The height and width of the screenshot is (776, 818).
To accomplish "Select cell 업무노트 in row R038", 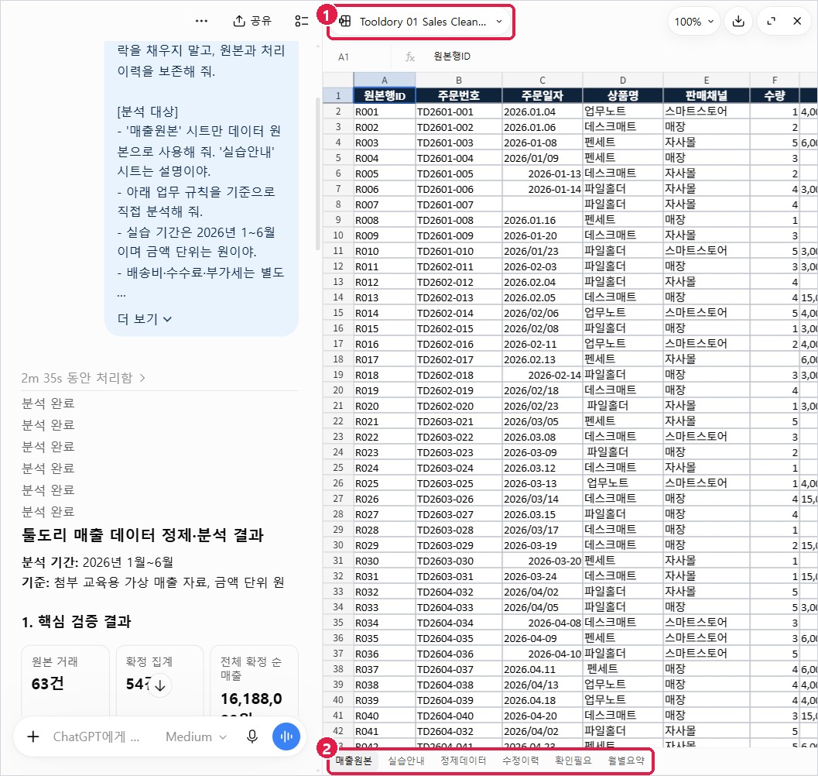I will pyautogui.click(x=623, y=685).
